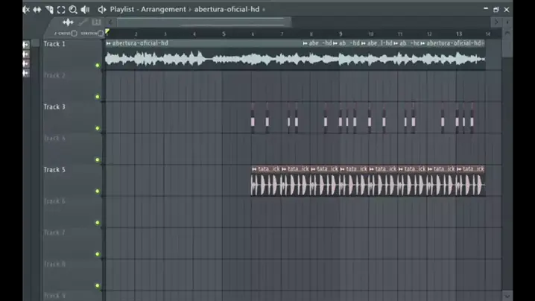
Task: Open the first tata..ick clip menu on Track 5
Action: pos(255,169)
